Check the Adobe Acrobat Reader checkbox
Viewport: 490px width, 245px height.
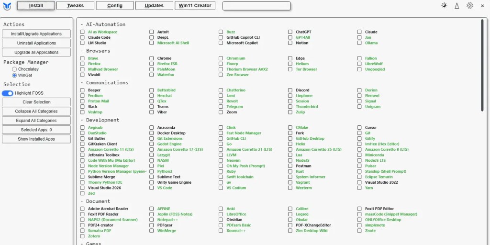[x=82, y=209]
